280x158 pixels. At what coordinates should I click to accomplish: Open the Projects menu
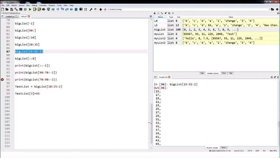click(52, 5)
